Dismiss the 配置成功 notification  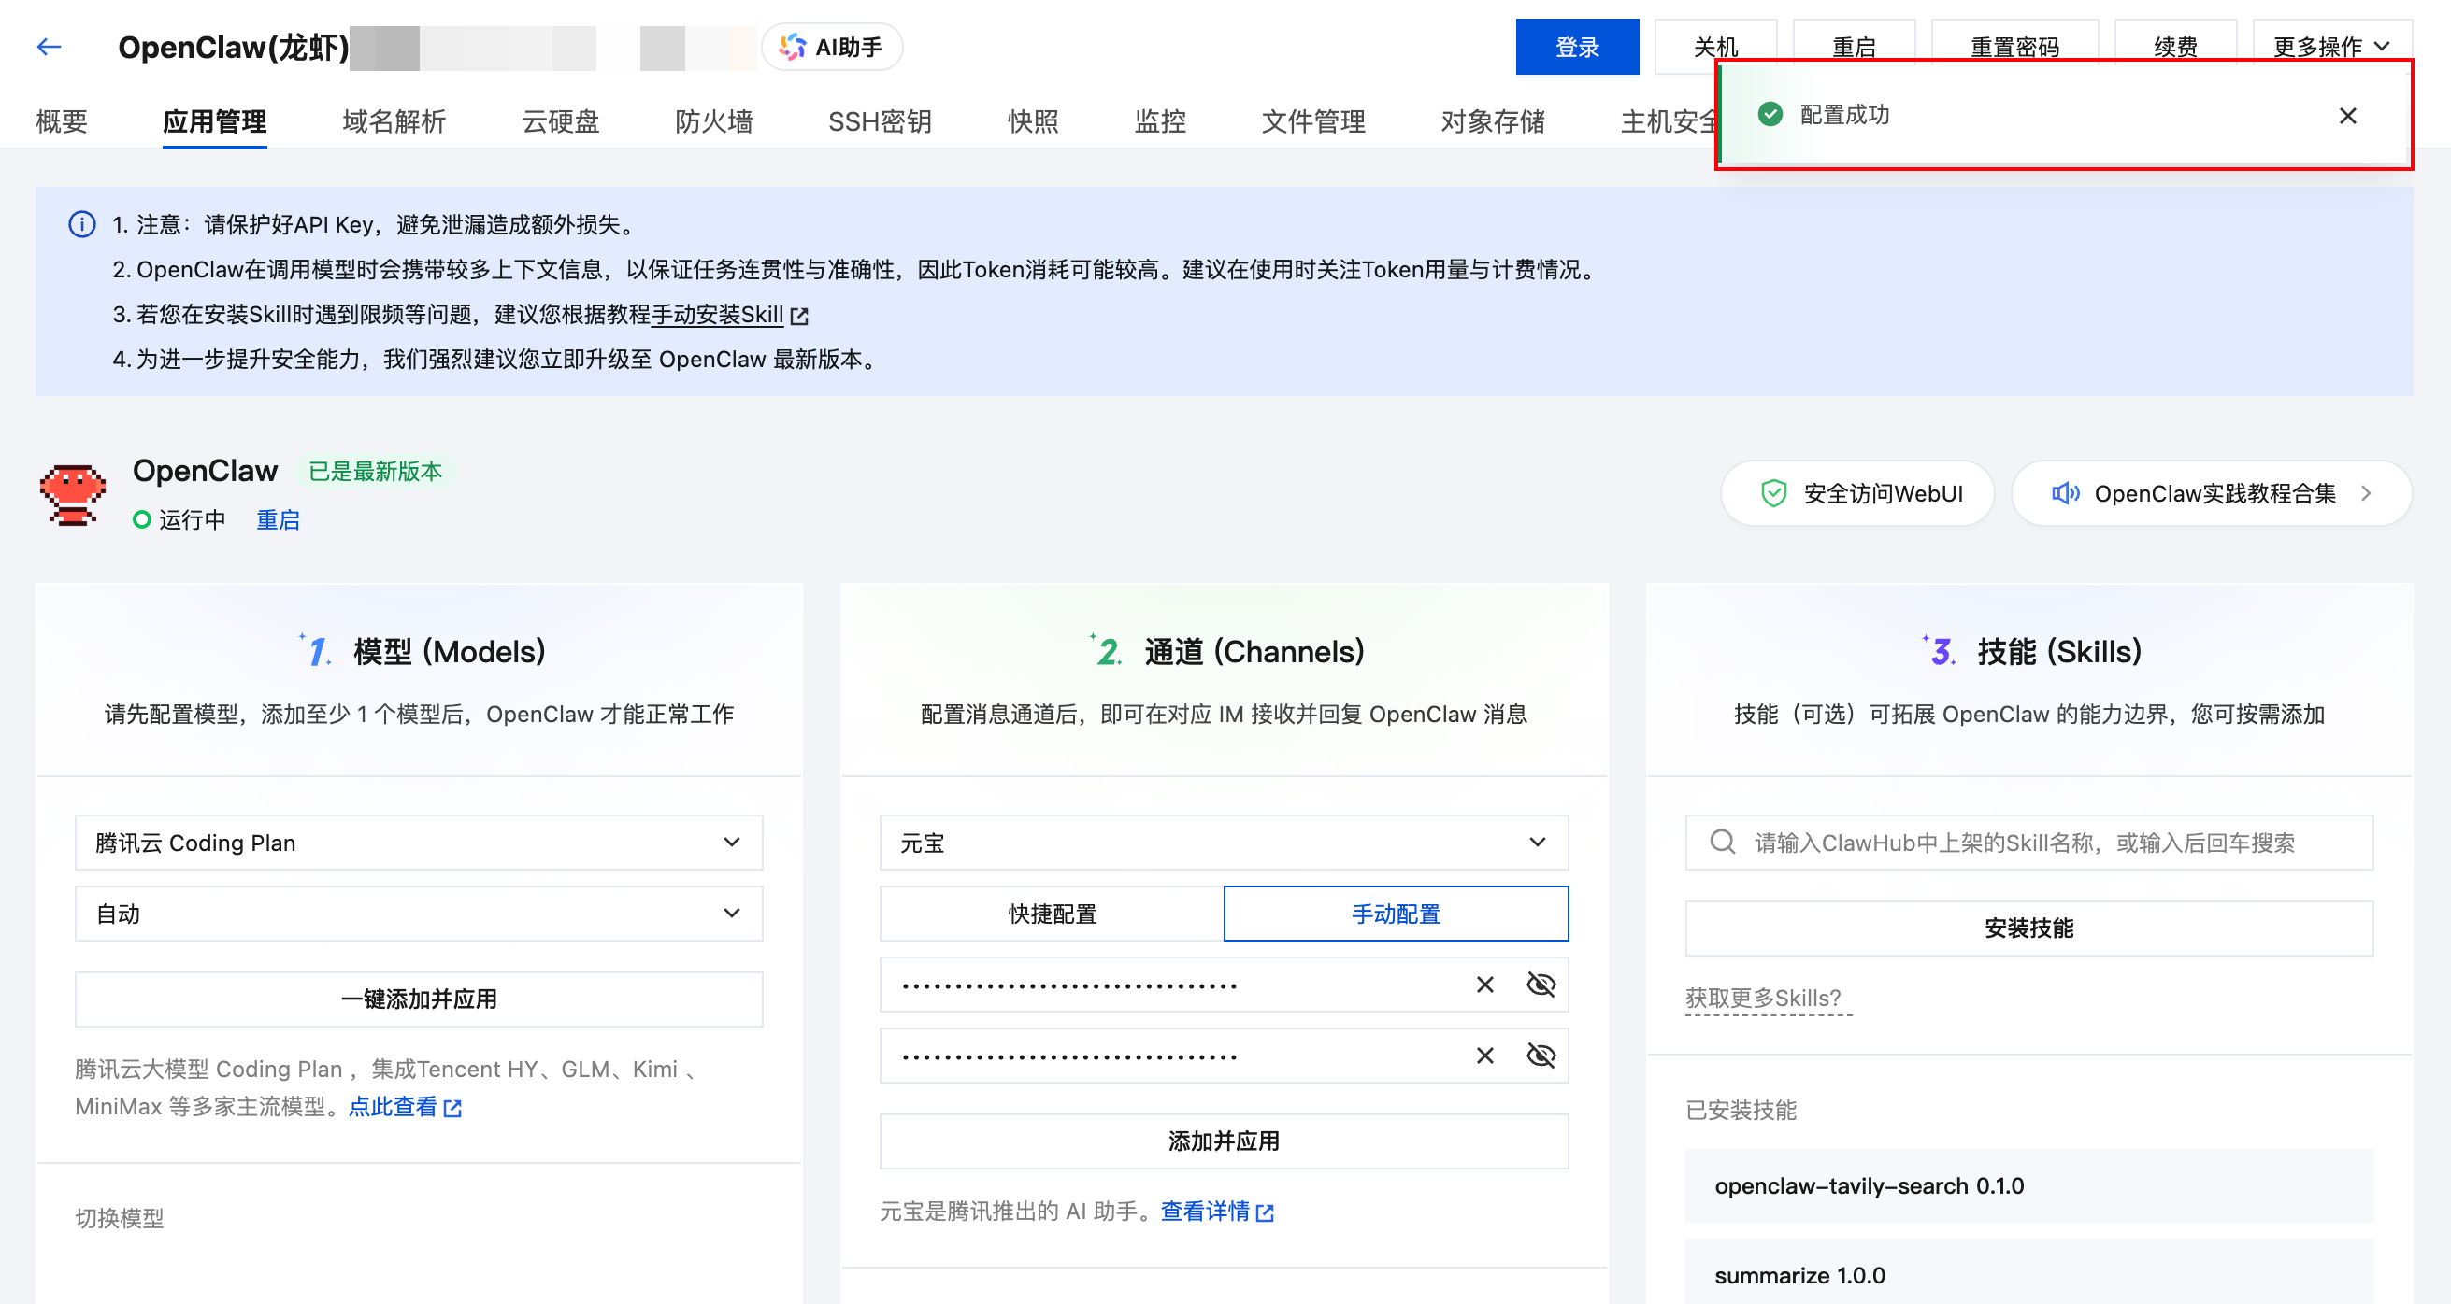tap(2346, 115)
